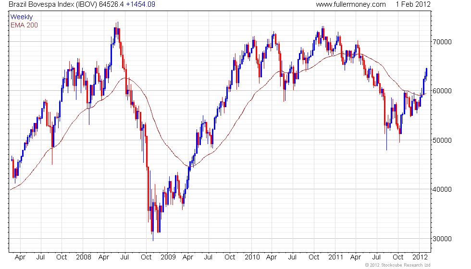Click the 'Apr' label right after 2011
This screenshot has height=269, width=471.
click(x=356, y=257)
